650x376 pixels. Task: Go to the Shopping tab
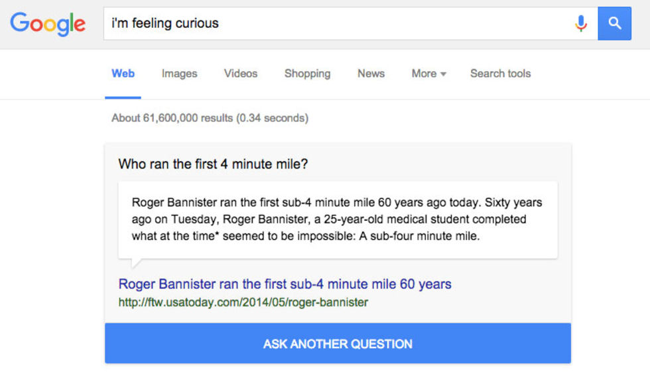pos(307,74)
